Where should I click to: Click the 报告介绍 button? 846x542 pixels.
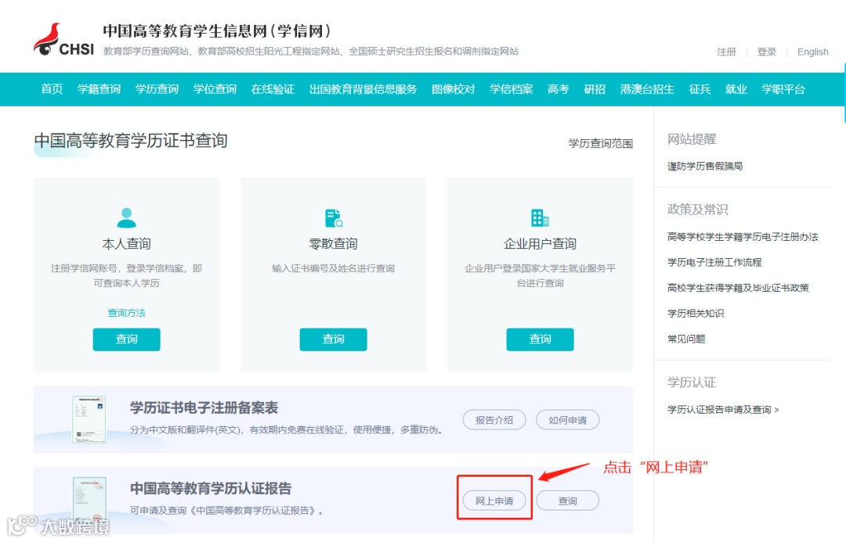coord(494,420)
